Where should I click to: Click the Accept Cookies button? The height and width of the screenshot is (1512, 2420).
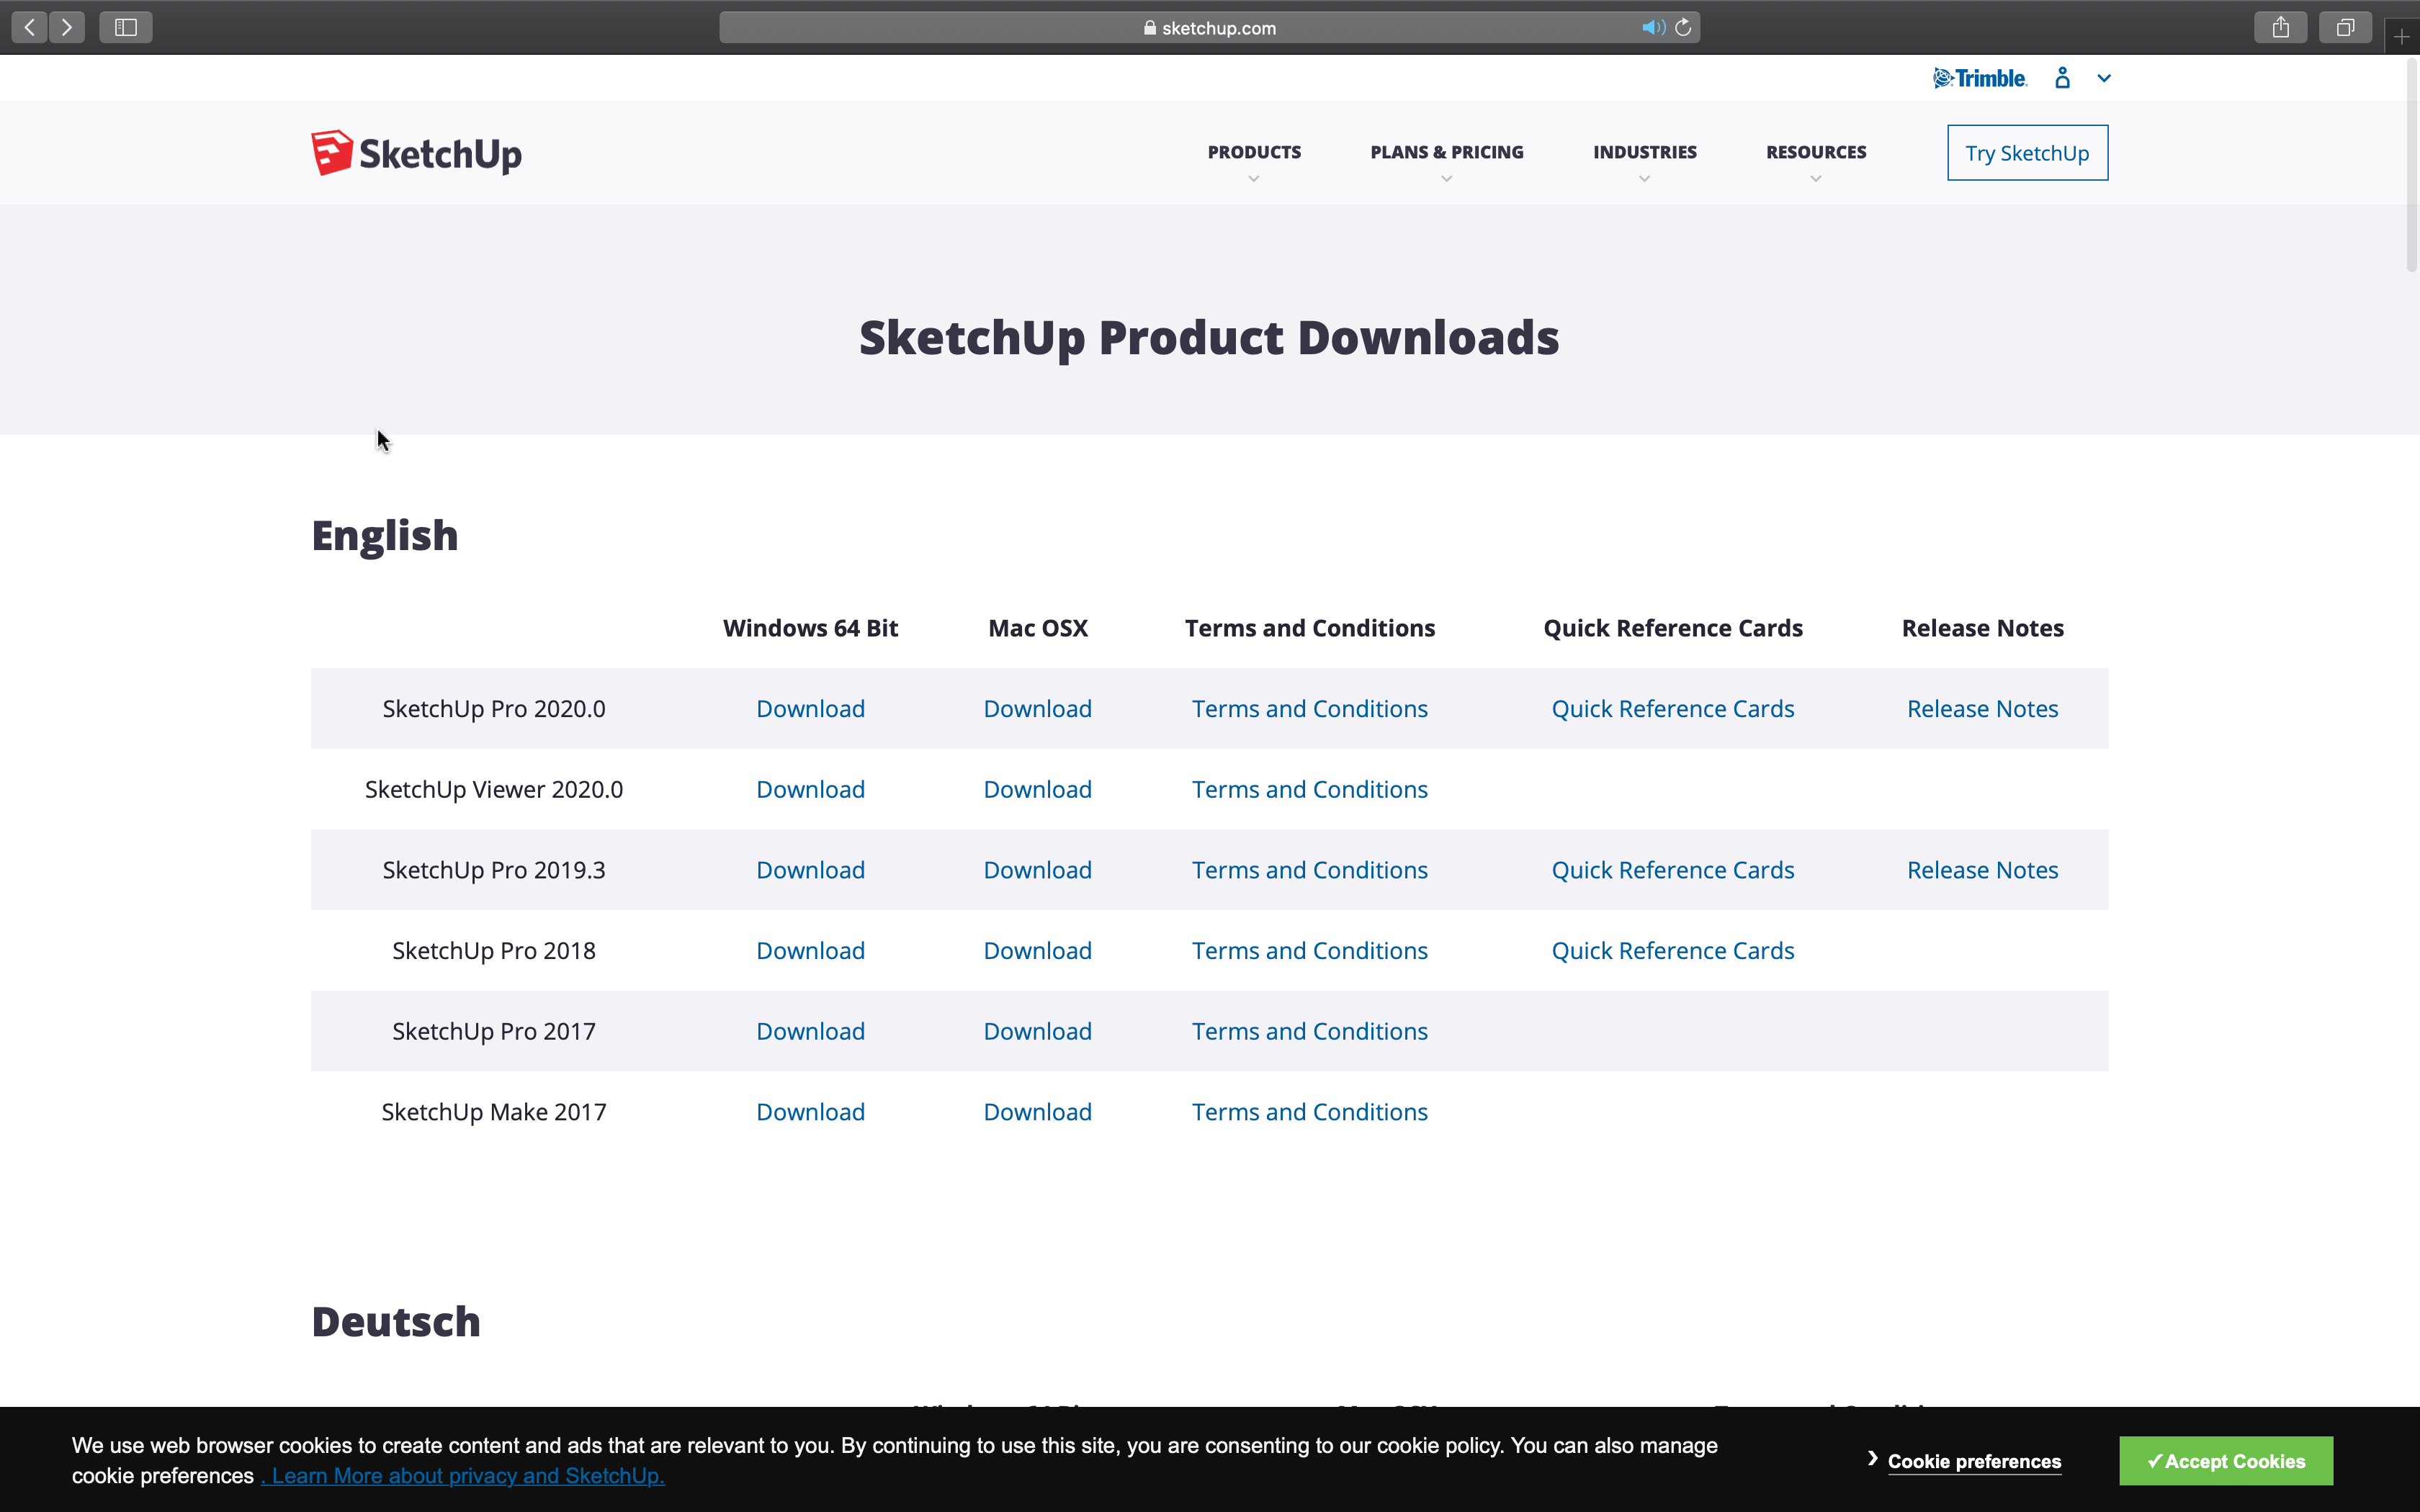(x=2226, y=1461)
